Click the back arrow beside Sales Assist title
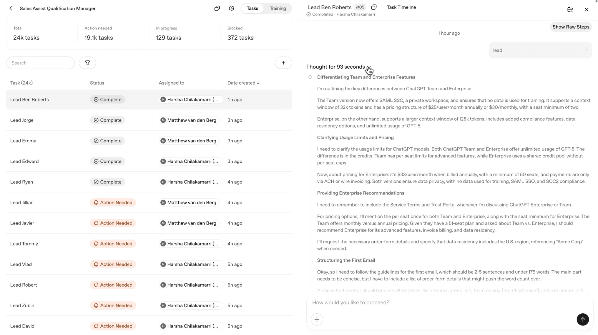This screenshot has height=335, width=598. (x=11, y=8)
